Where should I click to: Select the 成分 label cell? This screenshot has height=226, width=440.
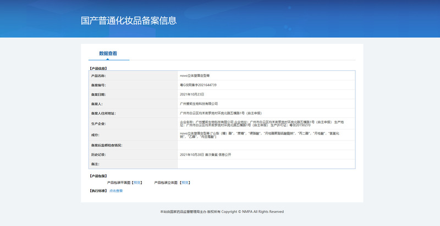pyautogui.click(x=133, y=135)
